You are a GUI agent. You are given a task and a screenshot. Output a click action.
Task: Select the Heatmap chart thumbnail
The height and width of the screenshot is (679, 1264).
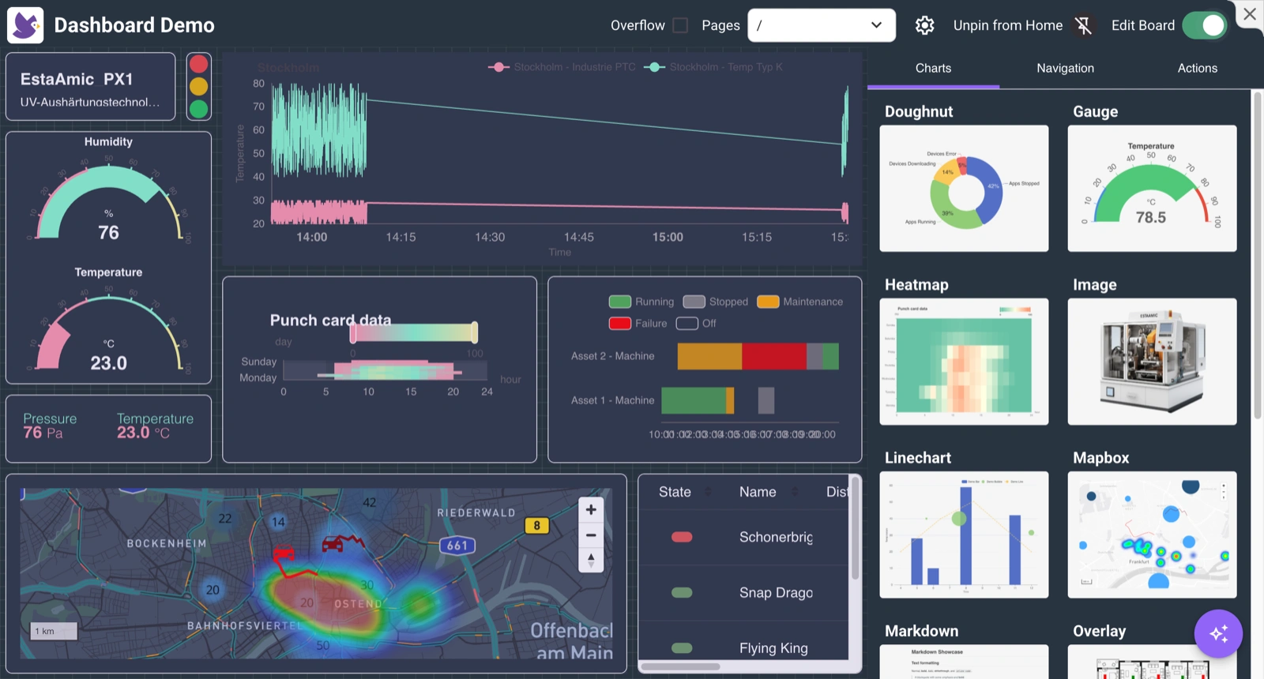click(x=964, y=362)
